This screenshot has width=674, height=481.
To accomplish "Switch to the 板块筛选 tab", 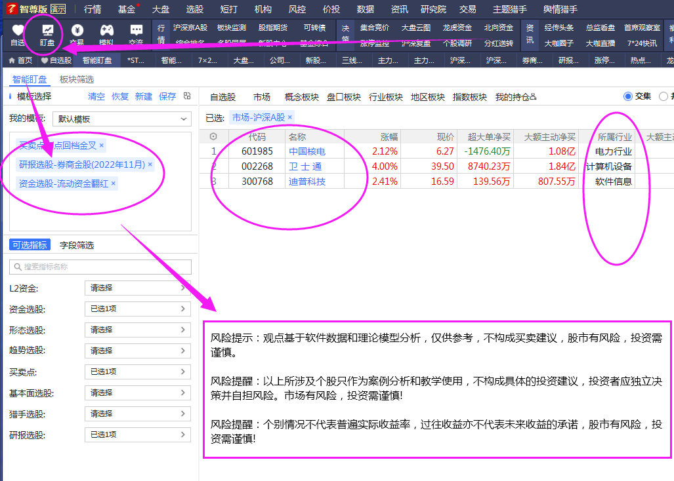I will 77,80.
